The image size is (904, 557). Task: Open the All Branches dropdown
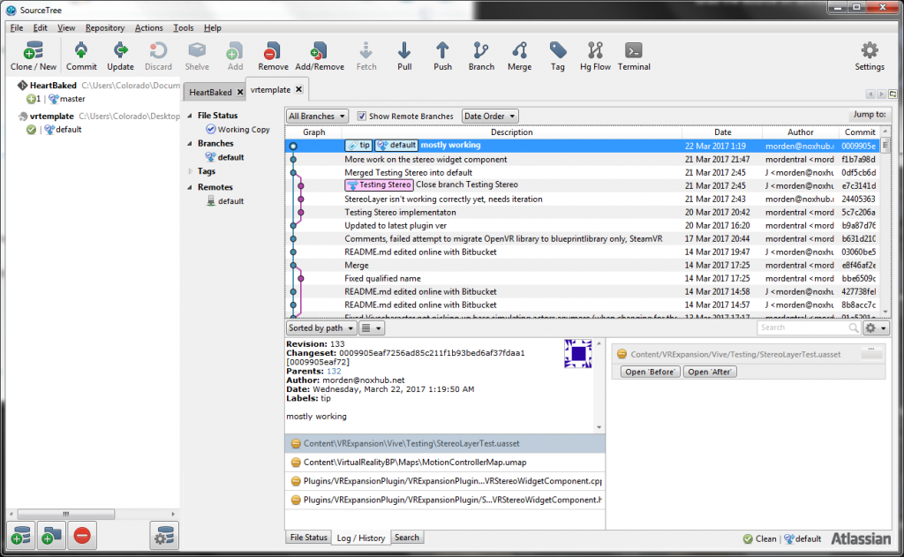(x=317, y=116)
